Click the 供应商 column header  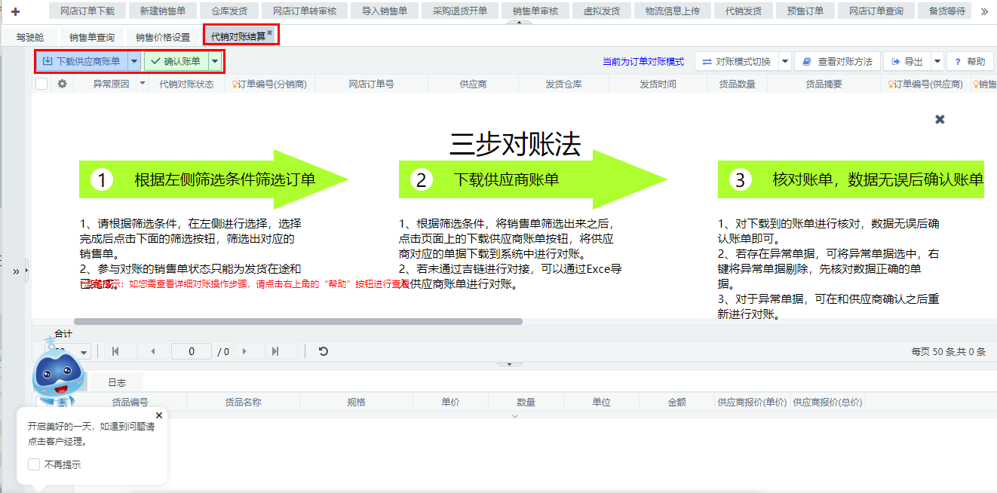pos(473,84)
